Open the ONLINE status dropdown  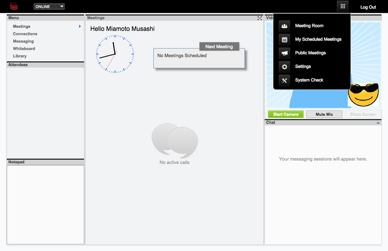(49, 7)
